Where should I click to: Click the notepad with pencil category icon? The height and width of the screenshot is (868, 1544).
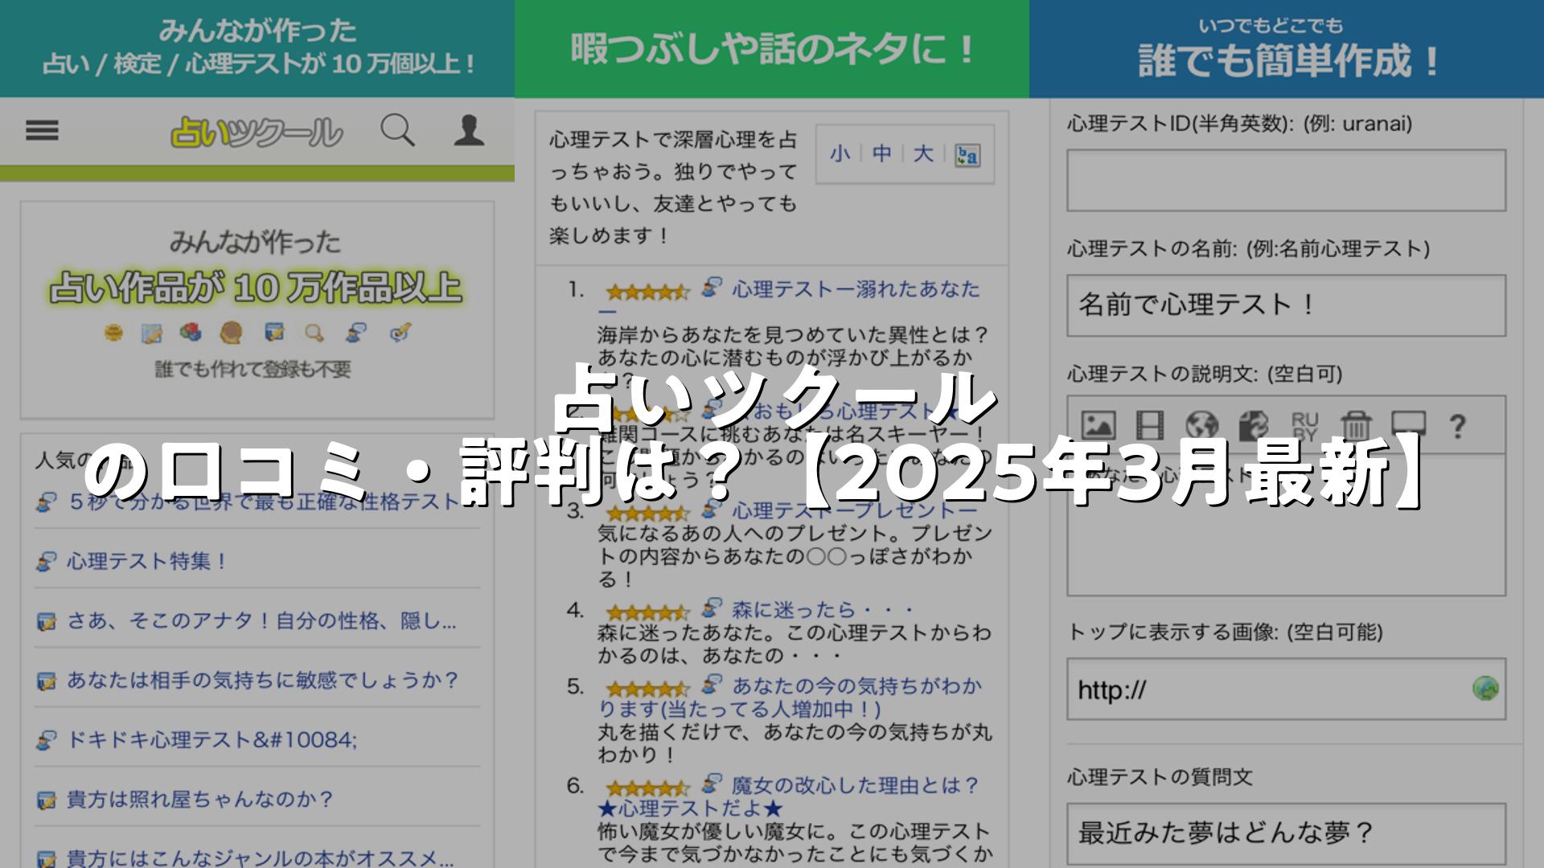point(151,333)
